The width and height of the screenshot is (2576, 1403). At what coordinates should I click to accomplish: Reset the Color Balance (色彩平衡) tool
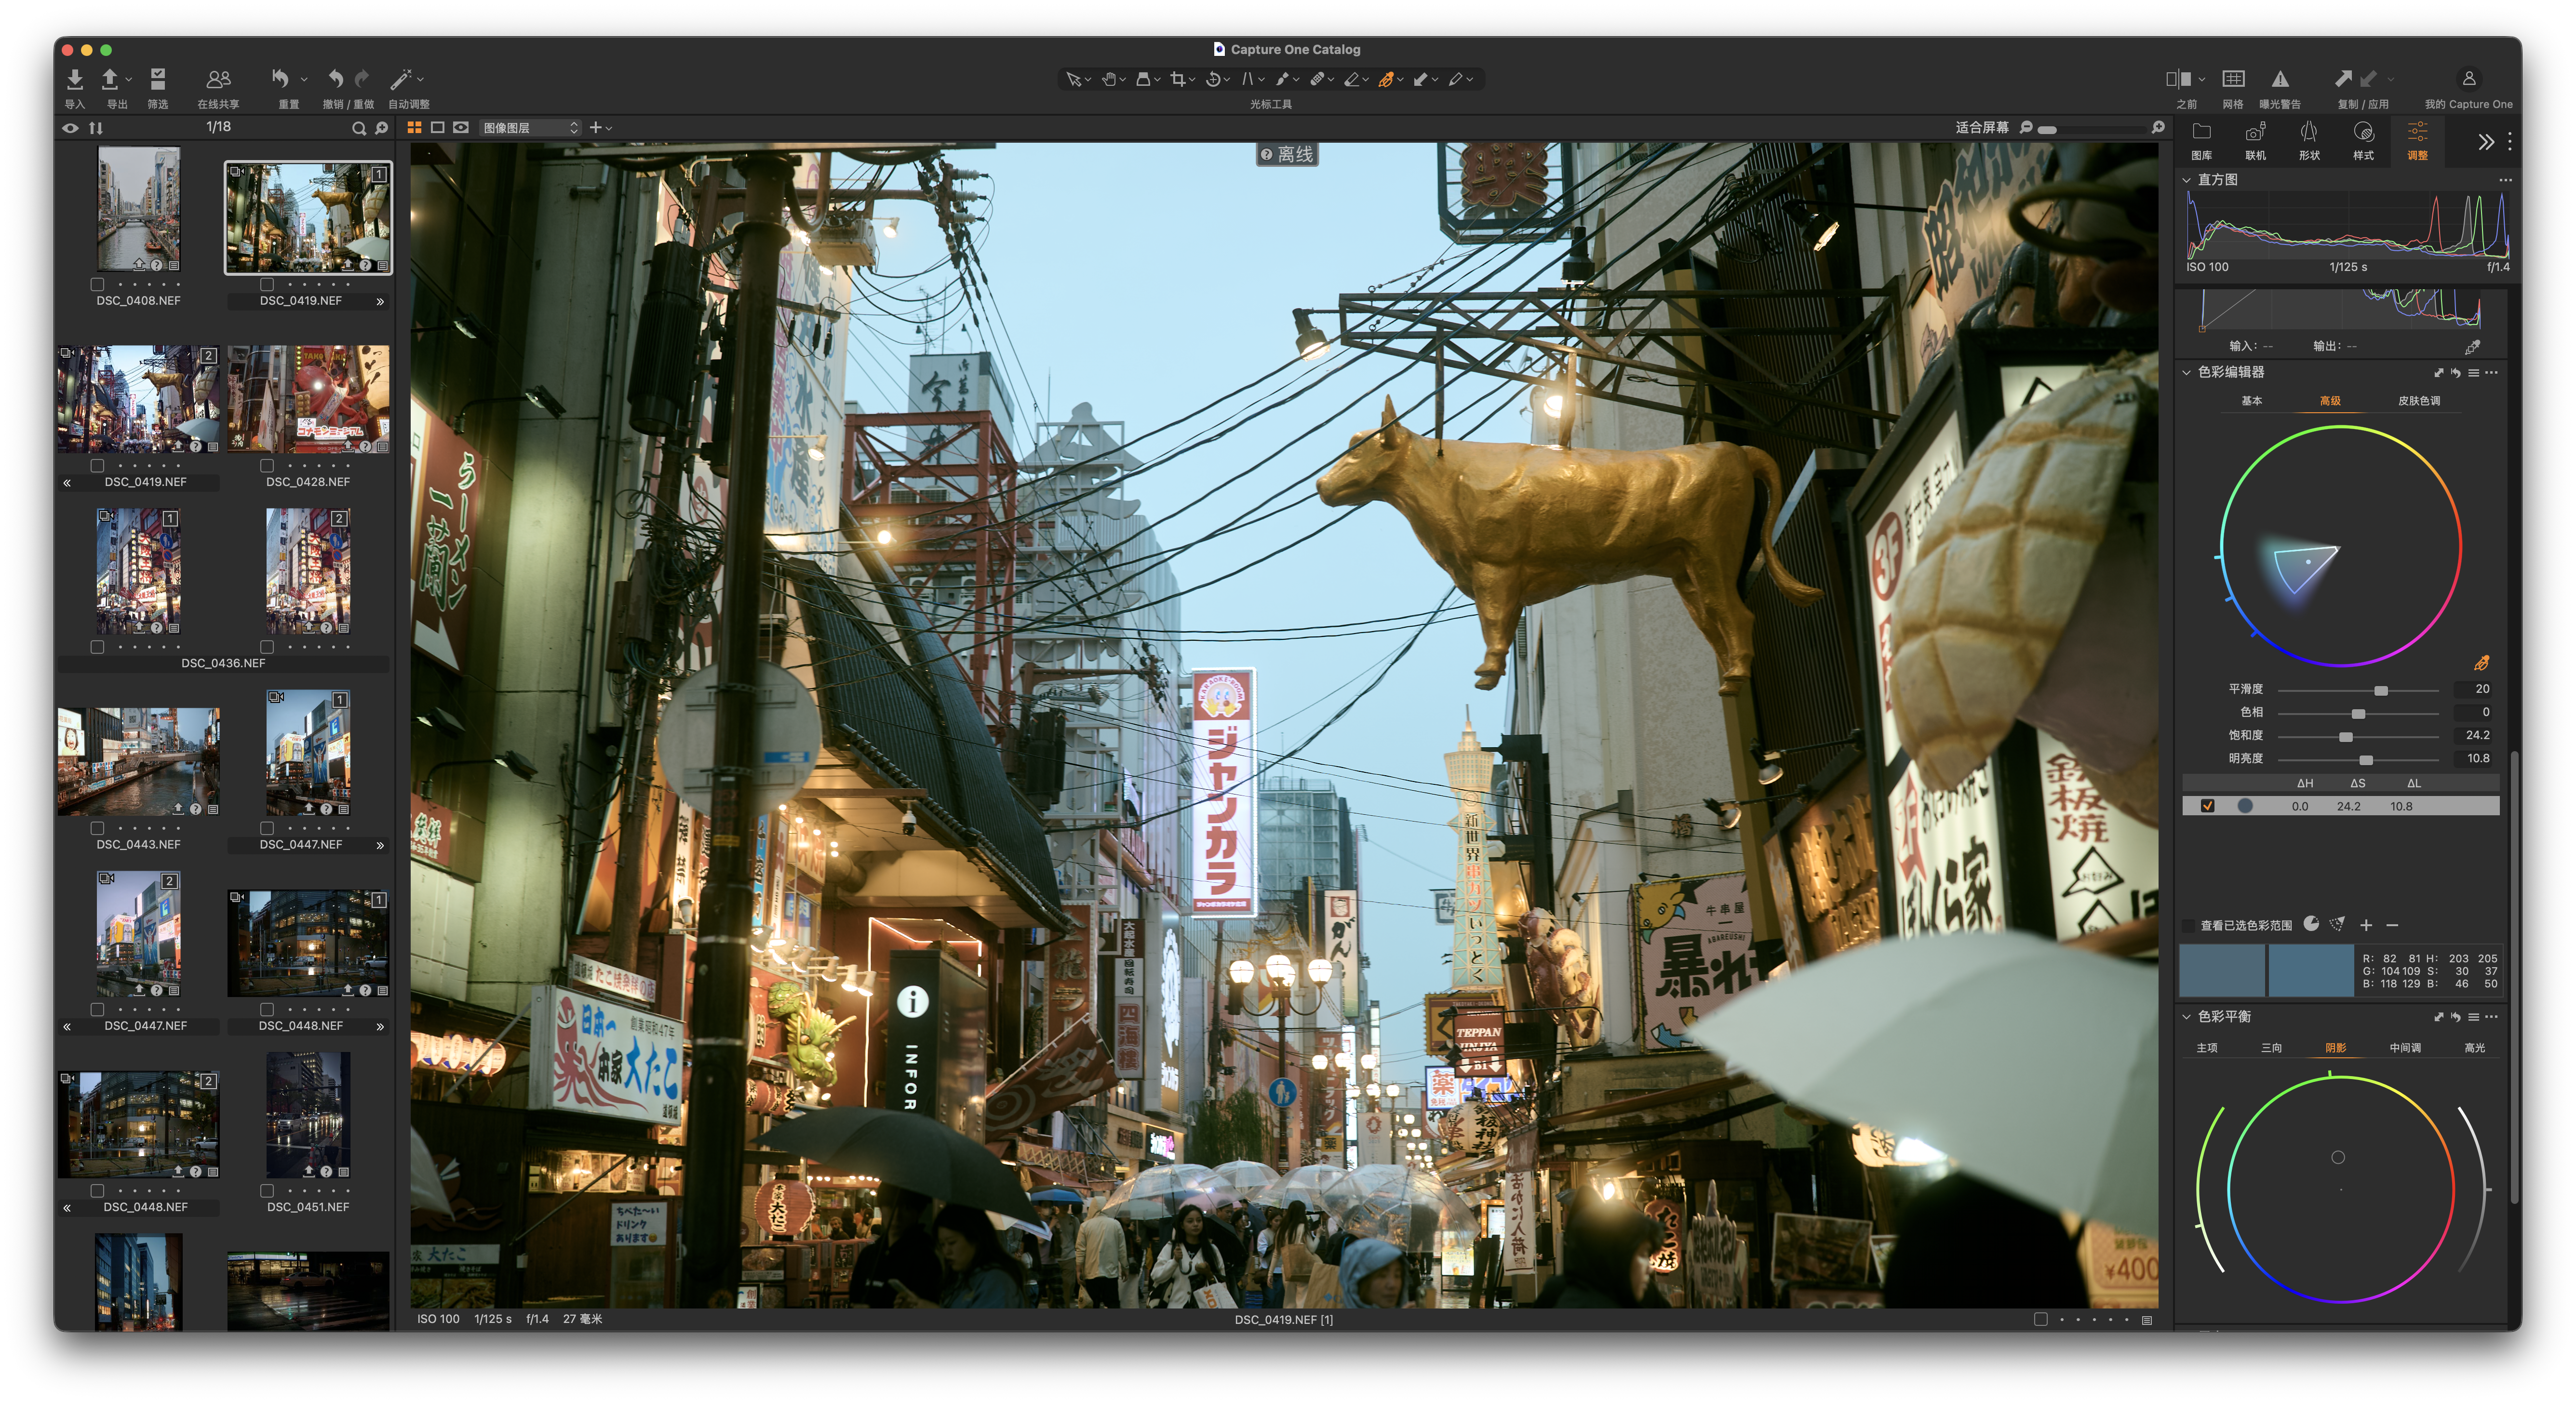pyautogui.click(x=2455, y=1017)
